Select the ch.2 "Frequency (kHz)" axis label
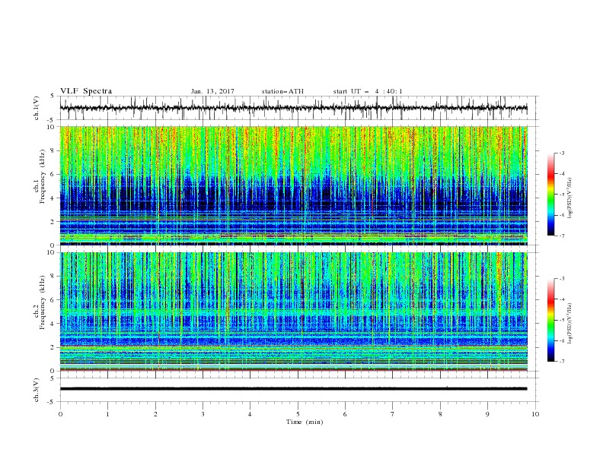 pyautogui.click(x=43, y=302)
